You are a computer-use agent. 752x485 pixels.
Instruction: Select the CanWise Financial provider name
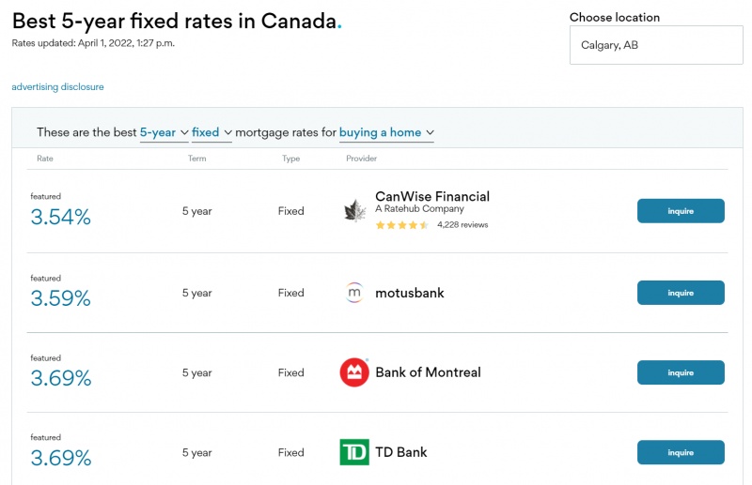pyautogui.click(x=432, y=196)
